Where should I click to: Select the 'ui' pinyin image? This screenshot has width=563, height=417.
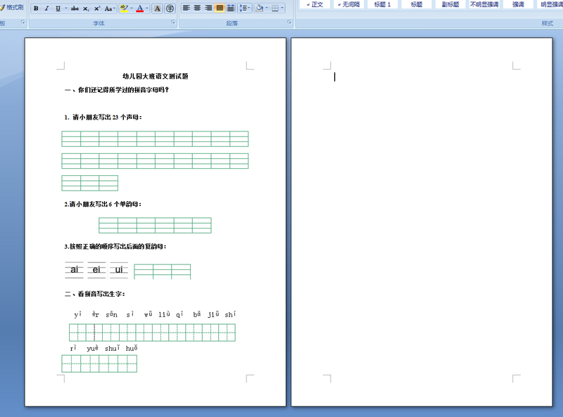click(x=119, y=270)
